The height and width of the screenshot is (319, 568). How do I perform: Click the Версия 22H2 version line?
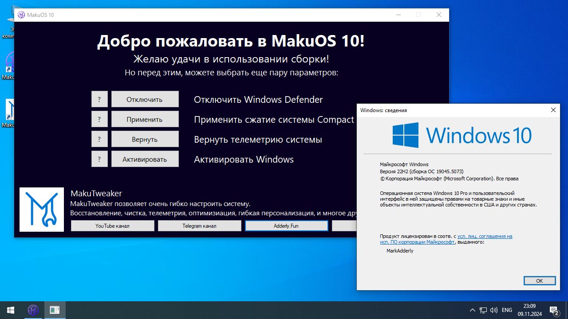coord(422,171)
